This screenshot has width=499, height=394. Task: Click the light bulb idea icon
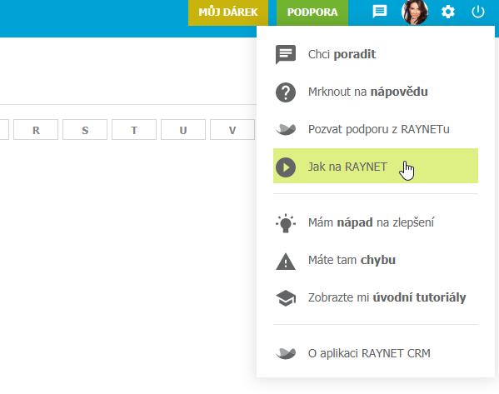tap(286, 223)
